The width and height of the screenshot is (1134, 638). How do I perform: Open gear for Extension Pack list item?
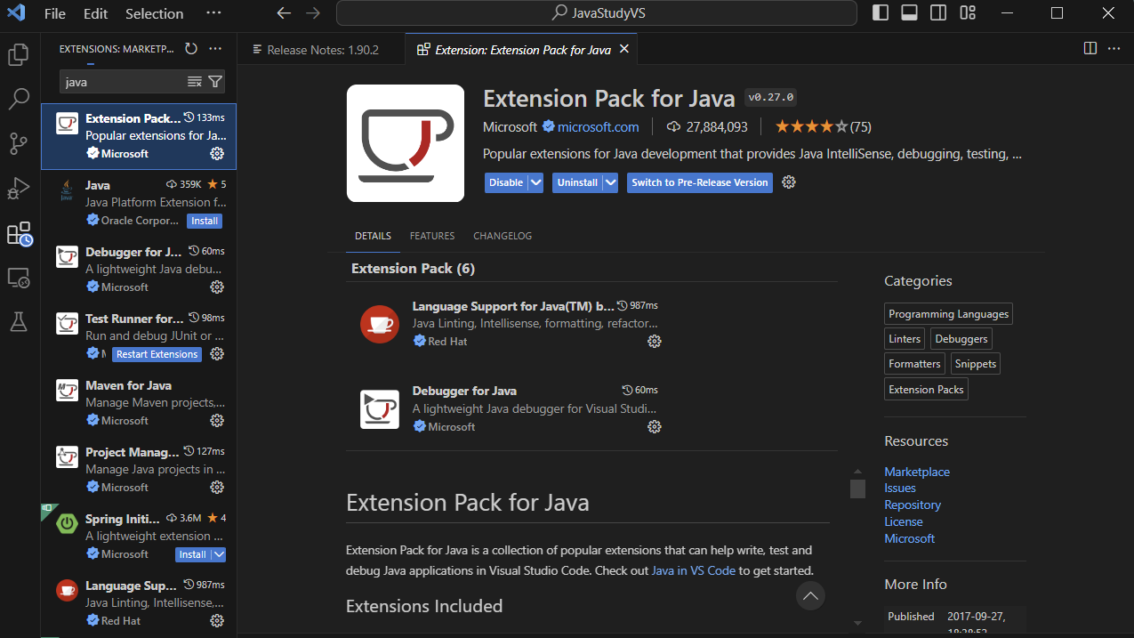(x=217, y=154)
